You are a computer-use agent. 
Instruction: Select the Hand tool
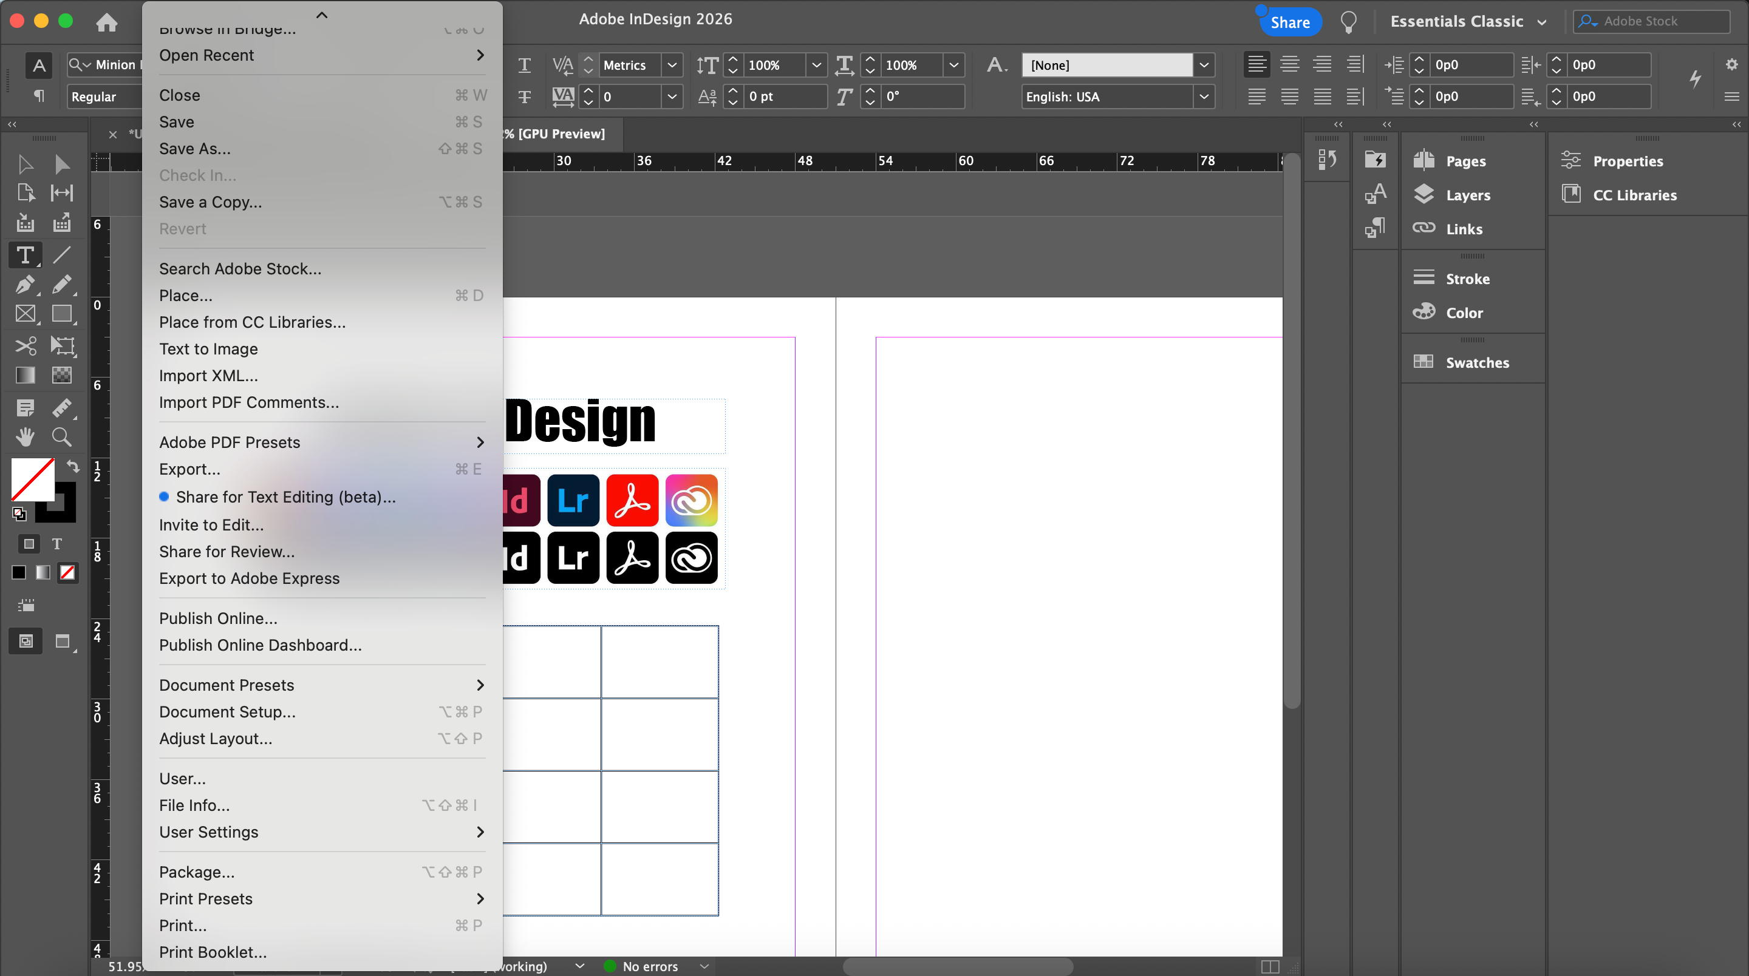pos(25,436)
